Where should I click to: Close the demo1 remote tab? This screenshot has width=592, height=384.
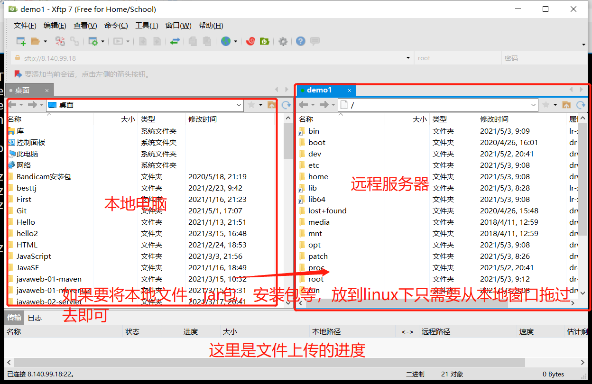tap(350, 90)
